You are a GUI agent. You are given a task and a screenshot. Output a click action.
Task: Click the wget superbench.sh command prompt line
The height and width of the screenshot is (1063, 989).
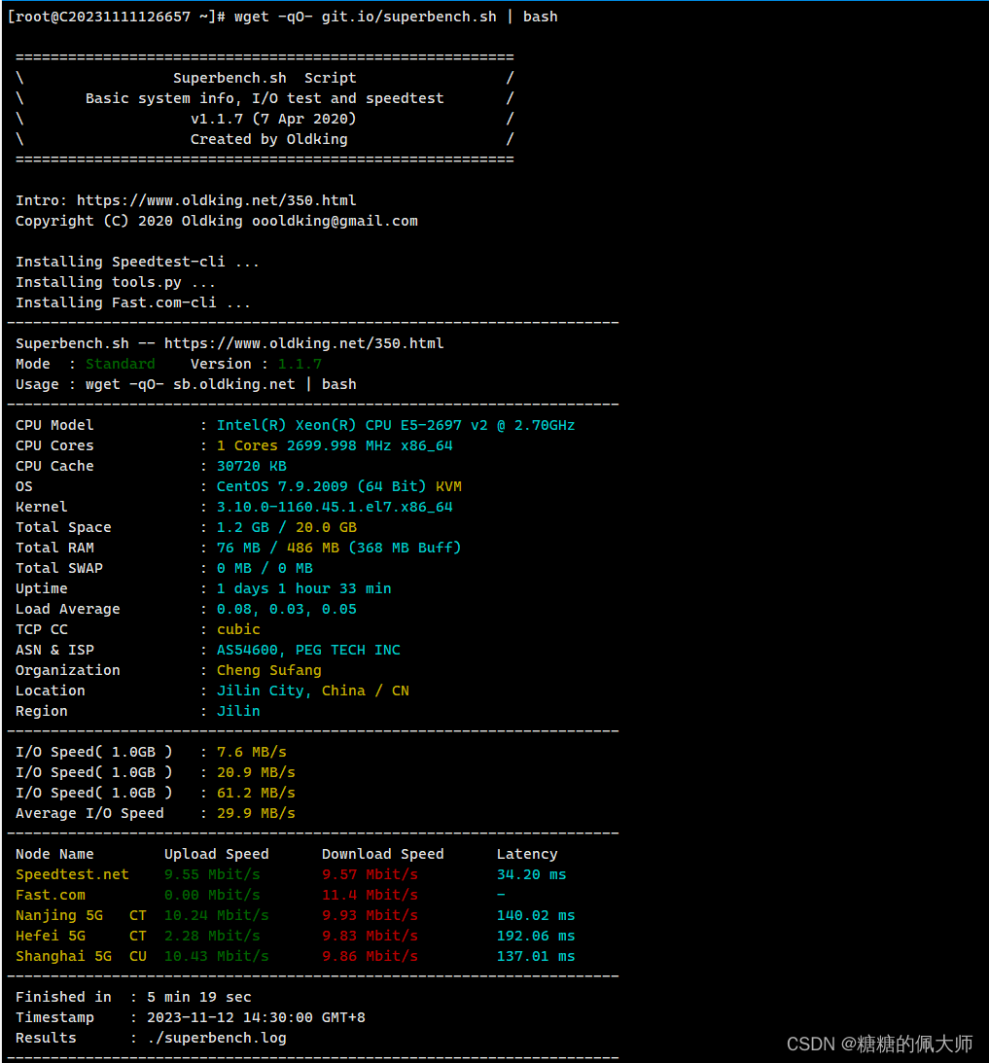283,17
